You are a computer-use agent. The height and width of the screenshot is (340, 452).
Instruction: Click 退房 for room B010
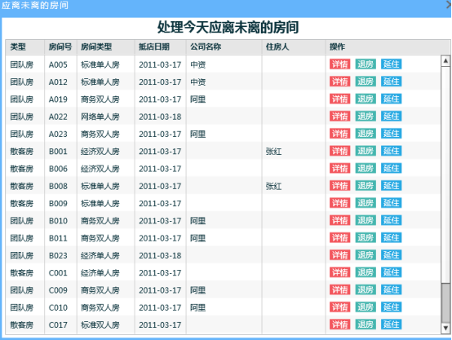click(x=366, y=220)
